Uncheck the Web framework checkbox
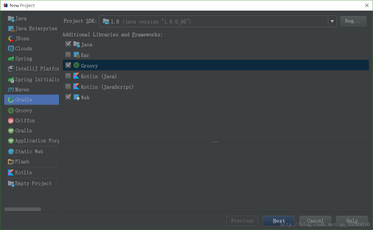 pyautogui.click(x=68, y=97)
